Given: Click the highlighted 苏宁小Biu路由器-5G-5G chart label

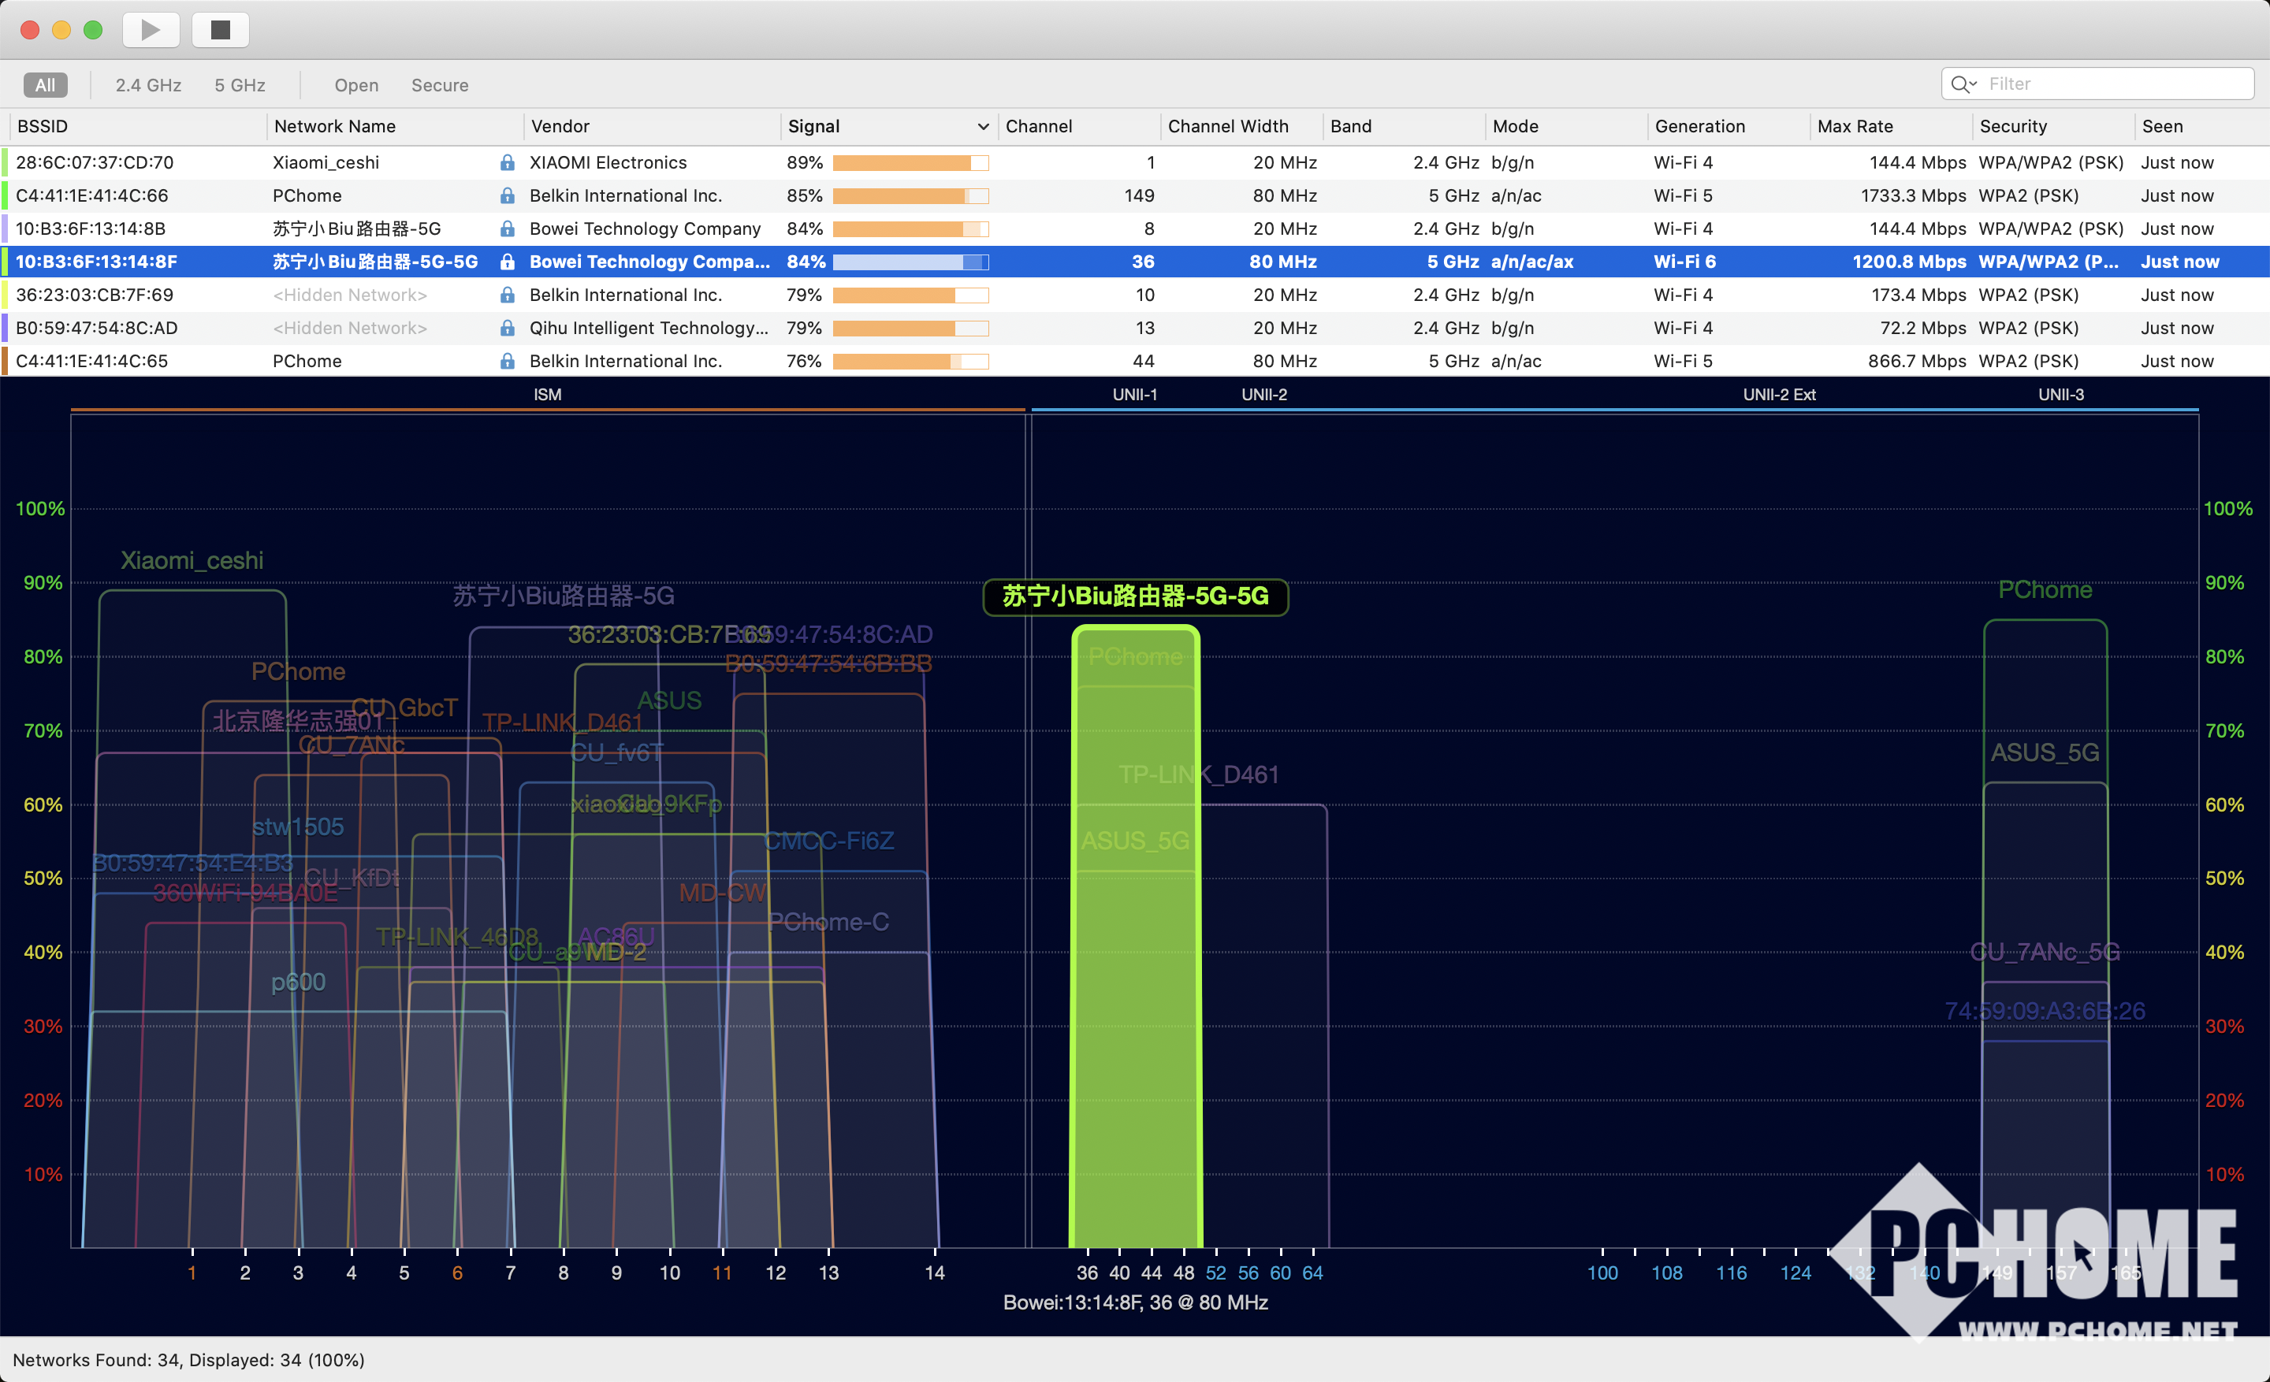Looking at the screenshot, I should 1135,596.
